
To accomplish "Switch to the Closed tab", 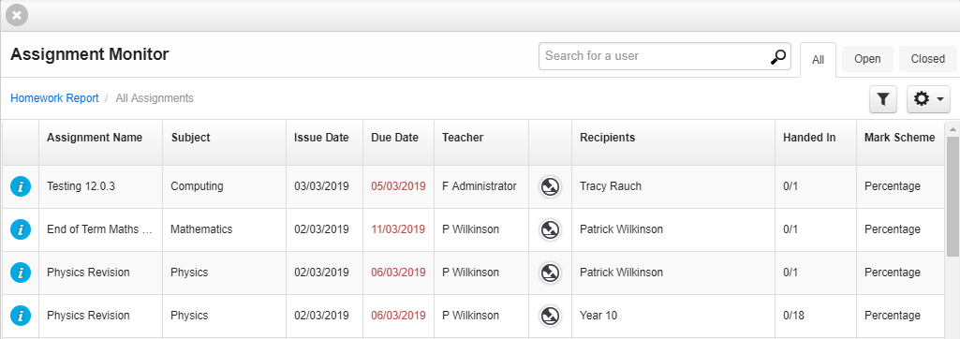I will coord(927,59).
